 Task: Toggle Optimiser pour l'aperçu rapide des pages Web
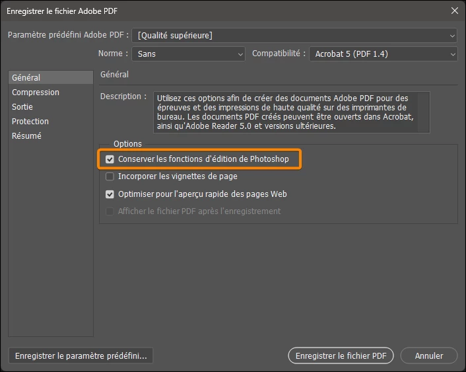[110, 194]
